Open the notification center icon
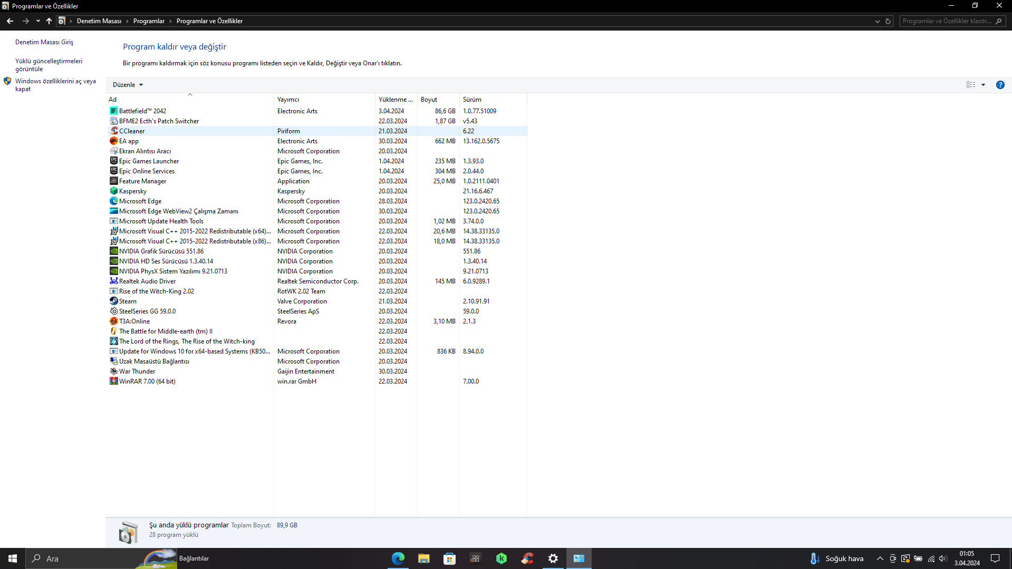This screenshot has height=569, width=1012. [x=995, y=558]
